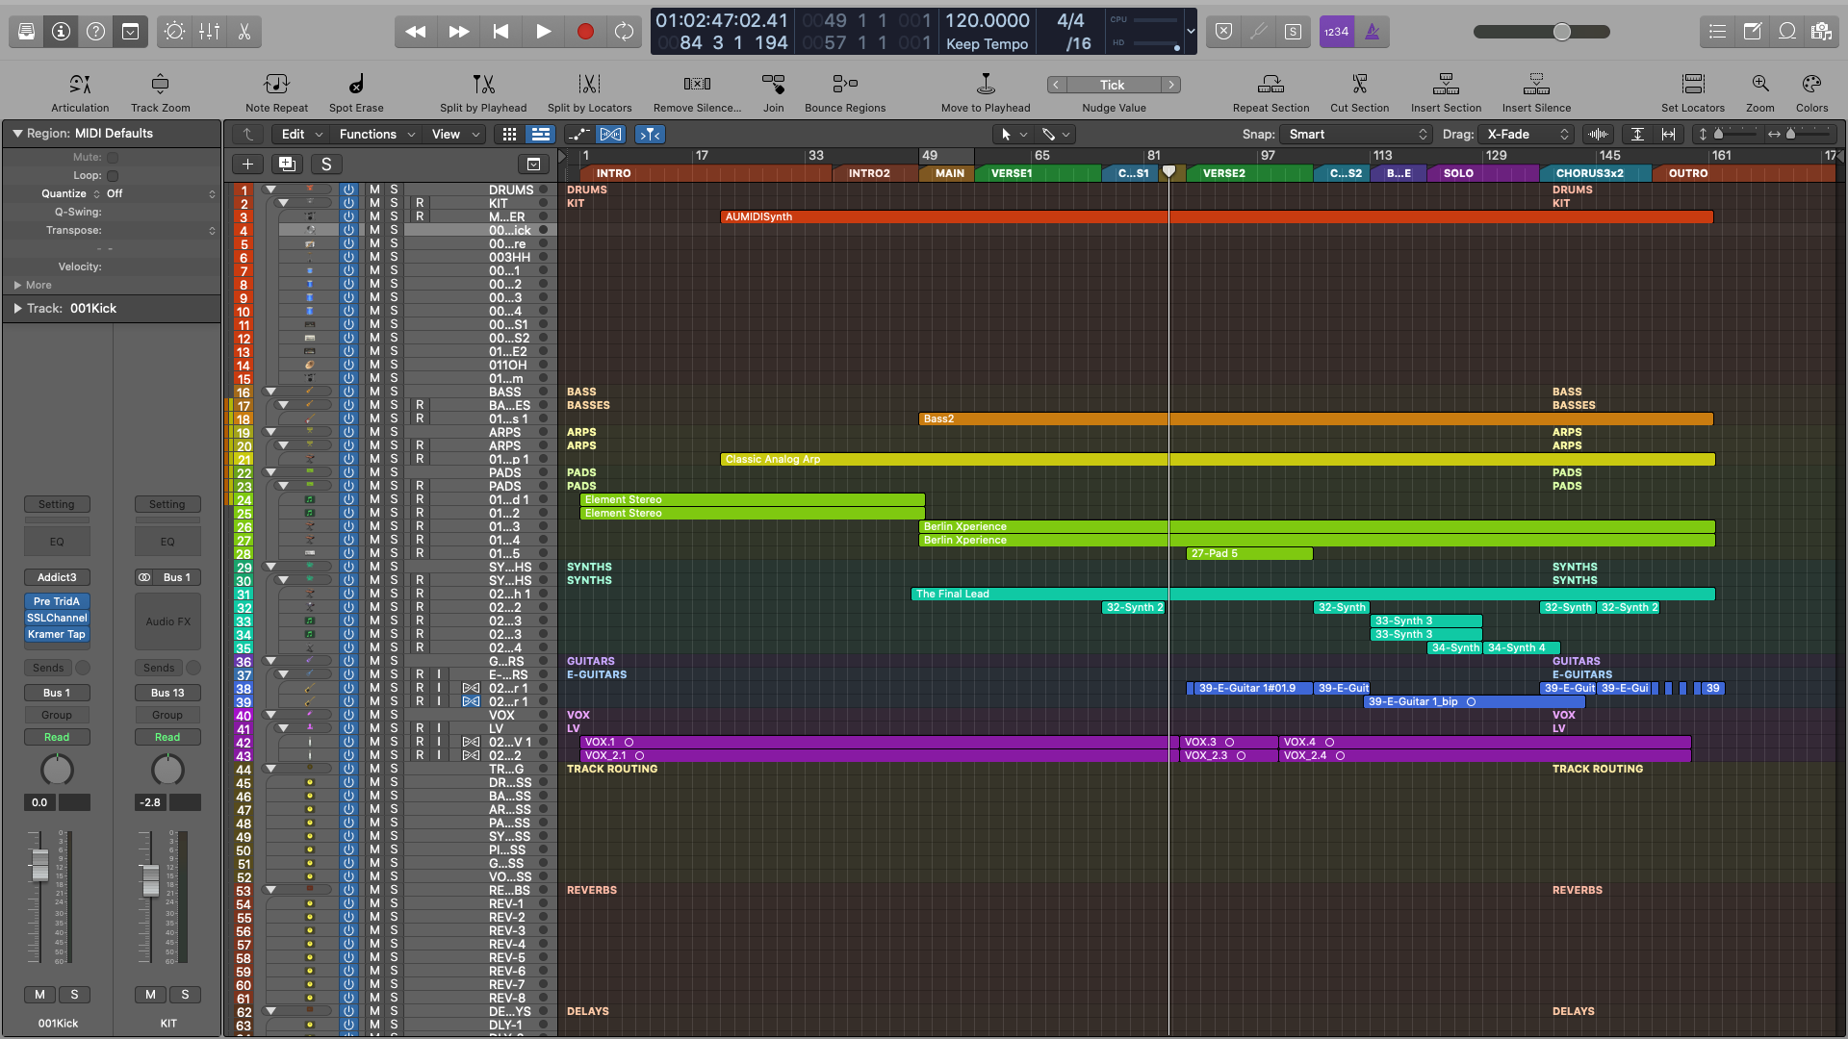
Task: Click the 001Kick channel Read automation button
Action: pyautogui.click(x=57, y=737)
